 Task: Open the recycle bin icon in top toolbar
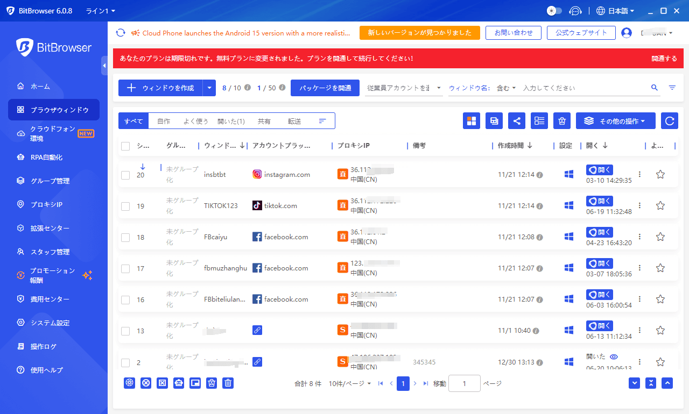coord(562,121)
